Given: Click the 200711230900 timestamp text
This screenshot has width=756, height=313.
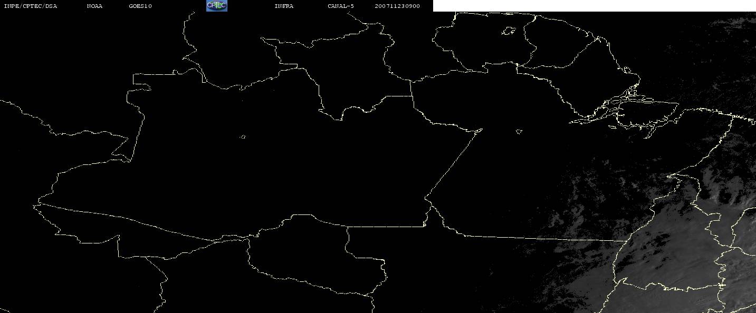Looking at the screenshot, I should [397, 6].
